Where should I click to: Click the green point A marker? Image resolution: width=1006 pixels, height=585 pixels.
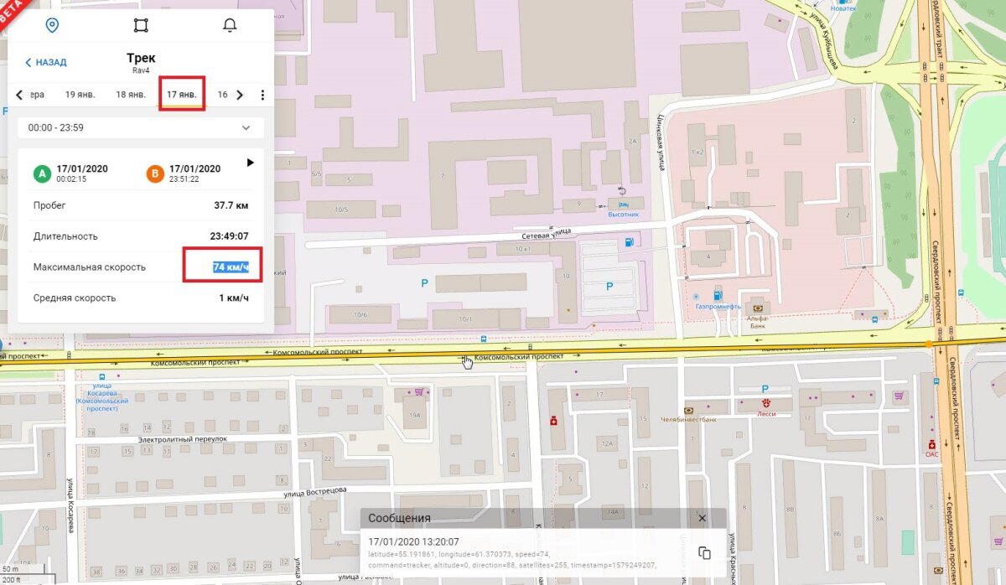(42, 174)
